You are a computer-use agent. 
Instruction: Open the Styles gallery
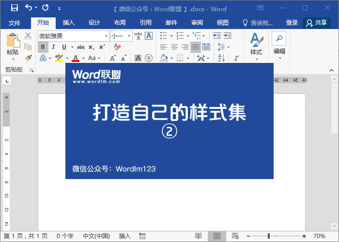coord(256,46)
